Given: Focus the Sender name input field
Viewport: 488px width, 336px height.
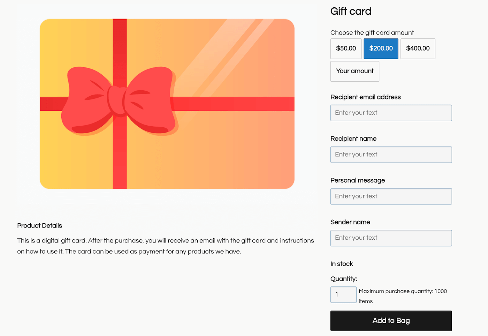Looking at the screenshot, I should [x=391, y=238].
